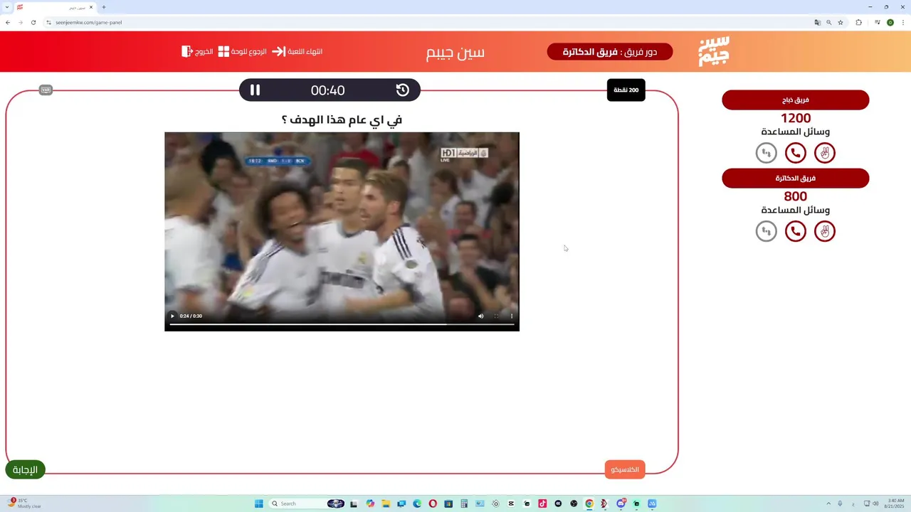This screenshot has height=512, width=911.
Task: Click the 200 نقطة points badge
Action: (x=626, y=90)
